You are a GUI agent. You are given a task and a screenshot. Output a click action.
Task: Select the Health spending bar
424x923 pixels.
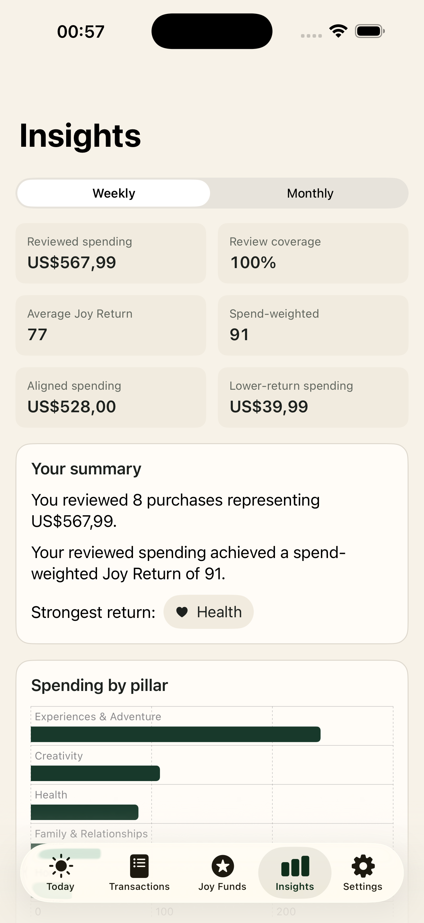coord(84,812)
